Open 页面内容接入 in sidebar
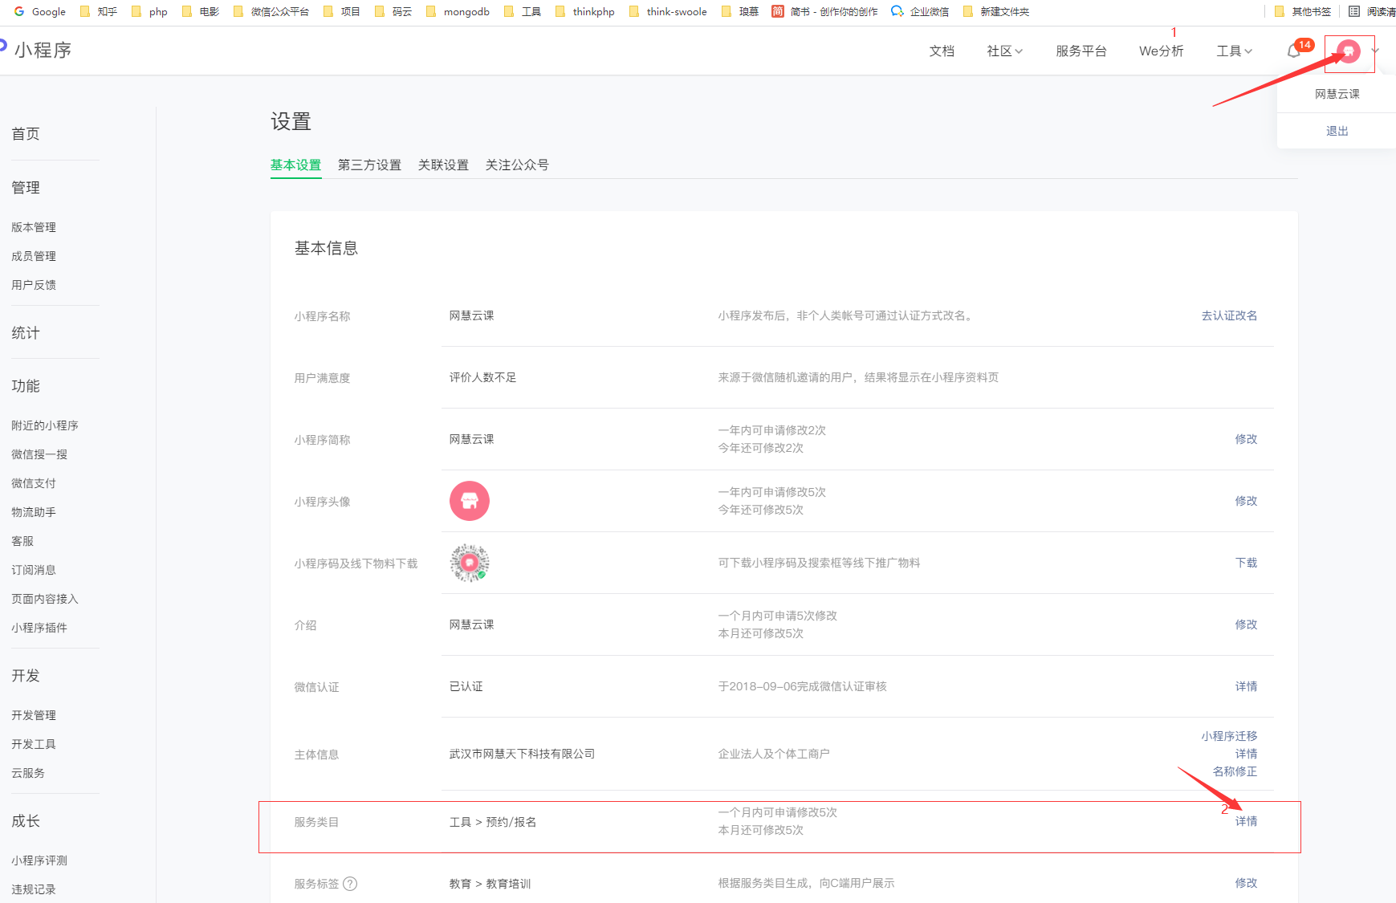1396x903 pixels. (x=45, y=599)
